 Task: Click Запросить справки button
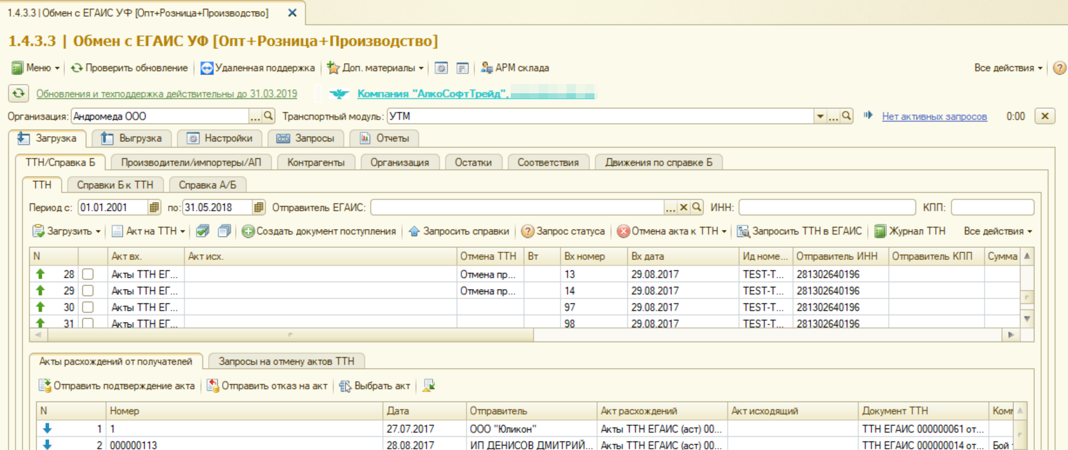click(x=459, y=231)
